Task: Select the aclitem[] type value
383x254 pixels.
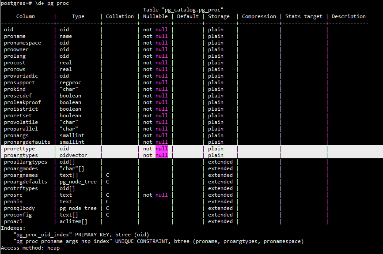Action: pos(73,221)
